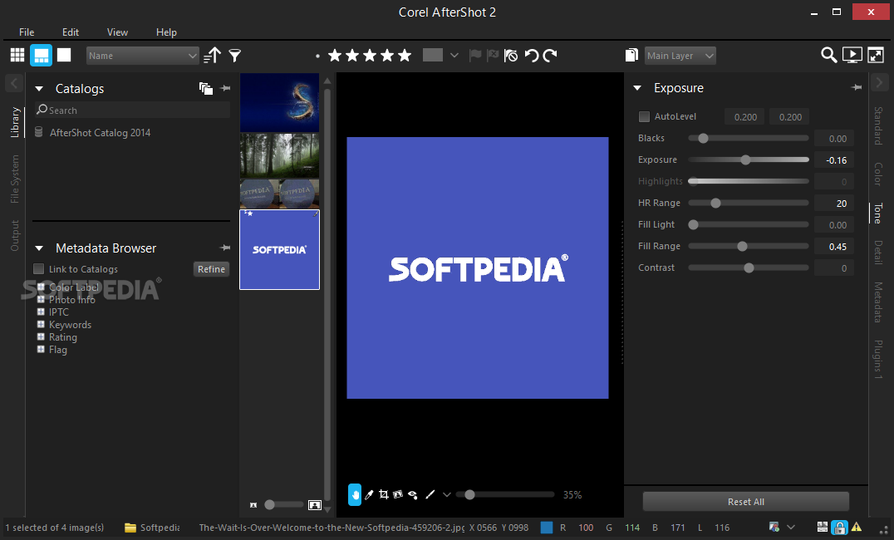This screenshot has width=894, height=540.
Task: Select the Straighten tool
Action: point(398,494)
